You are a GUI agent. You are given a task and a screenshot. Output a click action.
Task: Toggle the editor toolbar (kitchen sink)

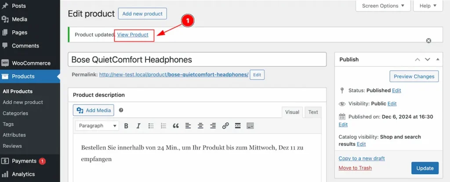click(250, 126)
